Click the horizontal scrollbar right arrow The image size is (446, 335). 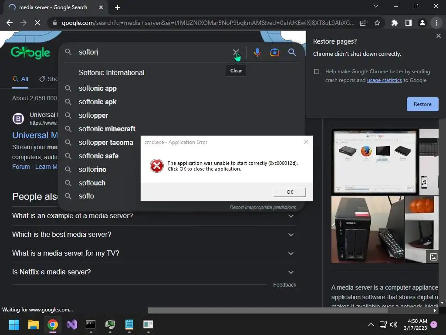[x=435, y=311]
